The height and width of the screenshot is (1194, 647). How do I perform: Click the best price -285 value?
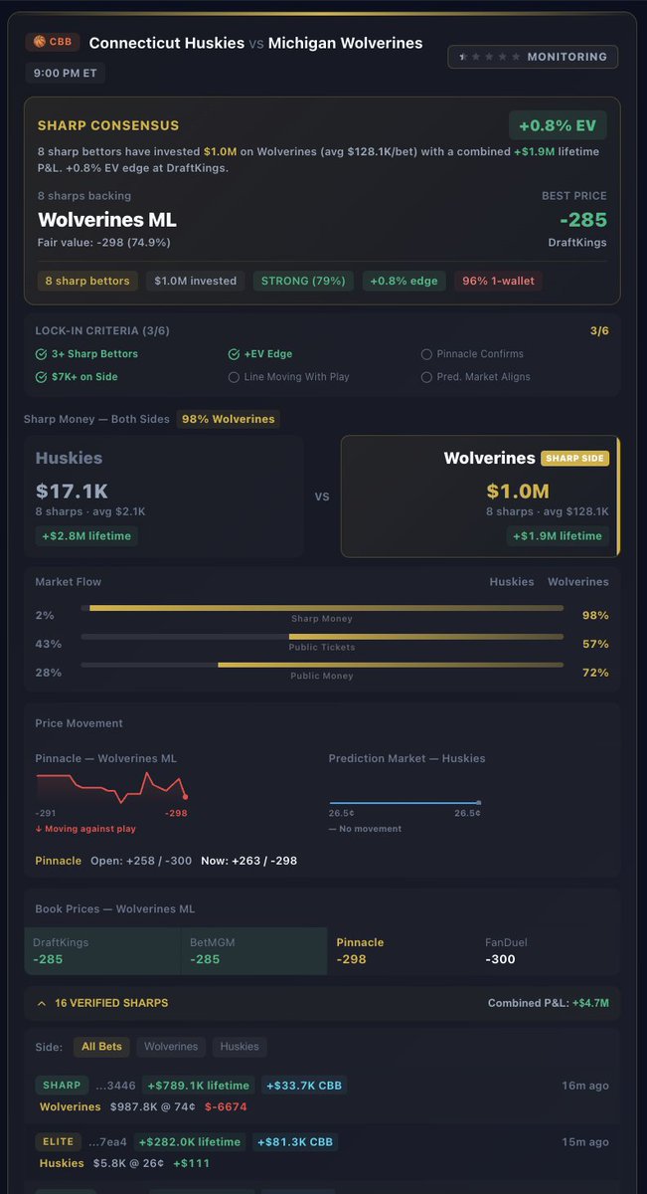(582, 219)
